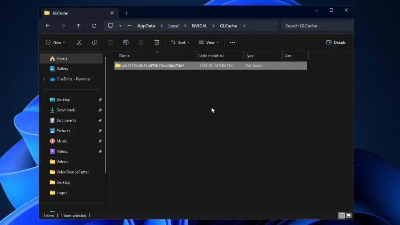Navigate to AppData in breadcrumb
400x225 pixels.
point(146,26)
